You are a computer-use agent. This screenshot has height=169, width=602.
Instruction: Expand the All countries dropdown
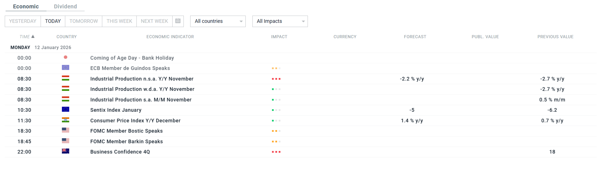[x=218, y=21]
